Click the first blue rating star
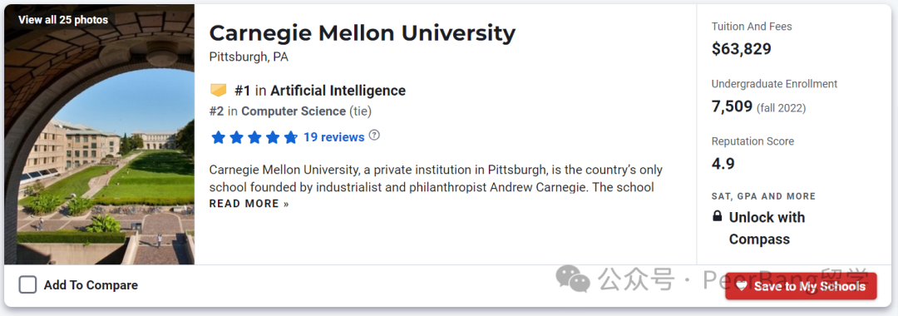The width and height of the screenshot is (898, 316). [x=218, y=137]
